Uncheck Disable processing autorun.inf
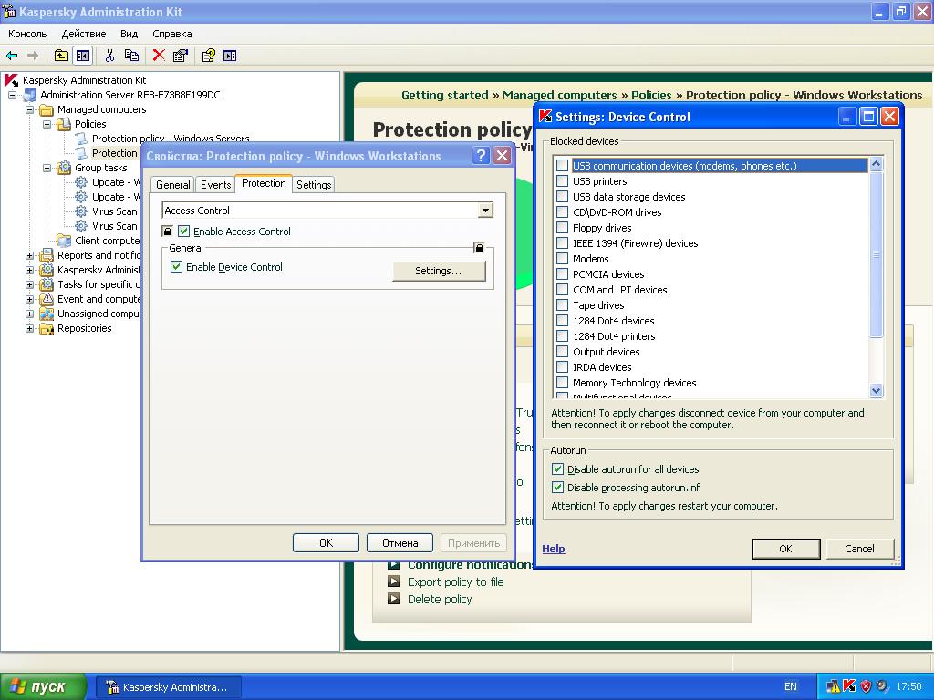 point(557,487)
